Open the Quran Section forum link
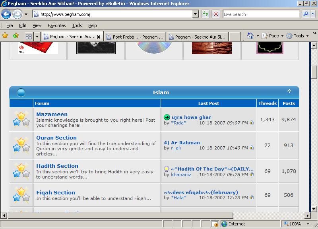318x229 pixels. (56, 138)
